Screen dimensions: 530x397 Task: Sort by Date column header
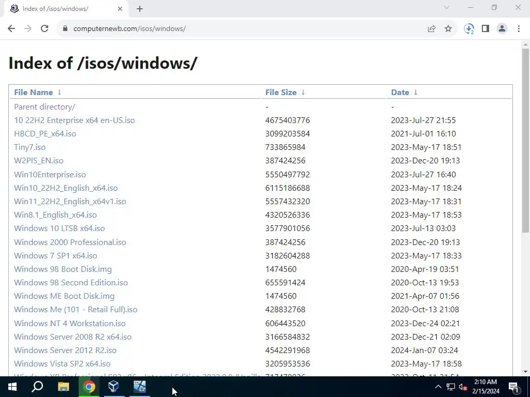click(400, 92)
